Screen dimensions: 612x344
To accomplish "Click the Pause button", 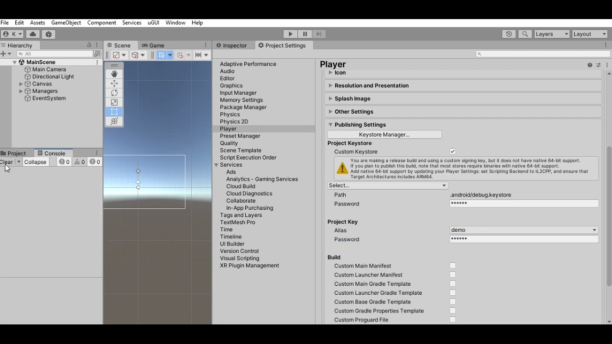I will 305,34.
